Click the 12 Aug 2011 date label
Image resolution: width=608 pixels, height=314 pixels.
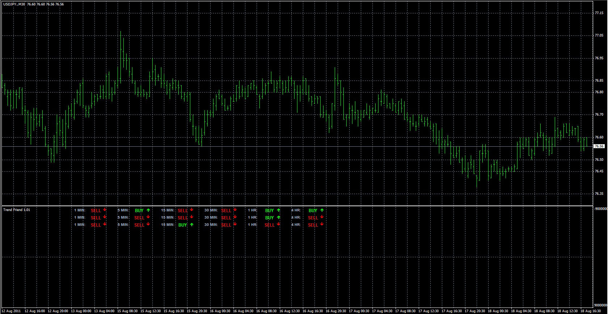coord(11,311)
